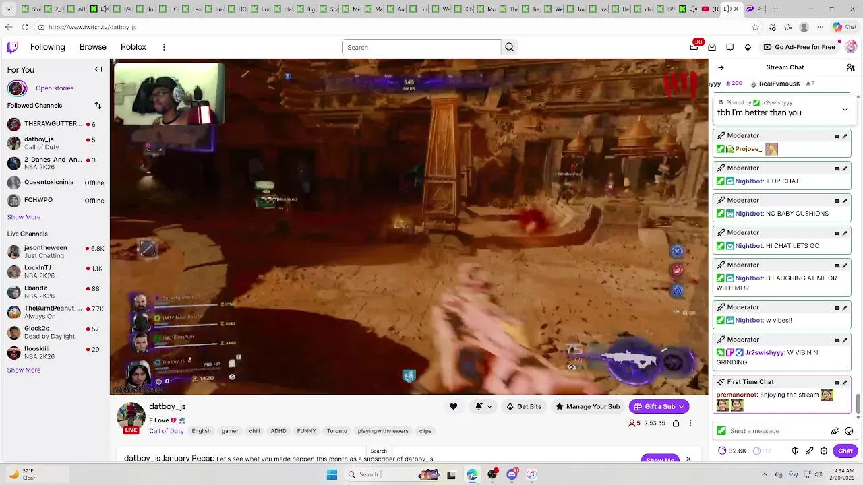Image resolution: width=863 pixels, height=485 pixels.
Task: Open emote picker smiley in chat
Action: (x=849, y=431)
